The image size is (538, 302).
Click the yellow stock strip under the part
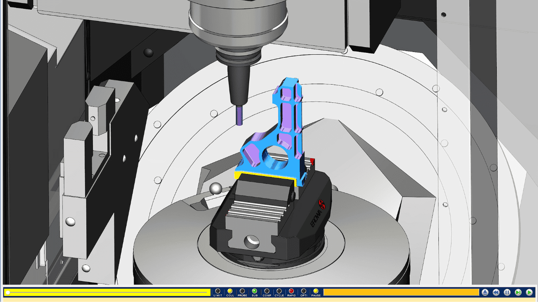coord(265,176)
